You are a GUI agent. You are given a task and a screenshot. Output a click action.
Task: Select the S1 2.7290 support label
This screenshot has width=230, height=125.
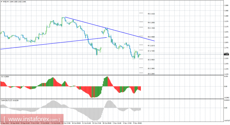tap(151, 51)
